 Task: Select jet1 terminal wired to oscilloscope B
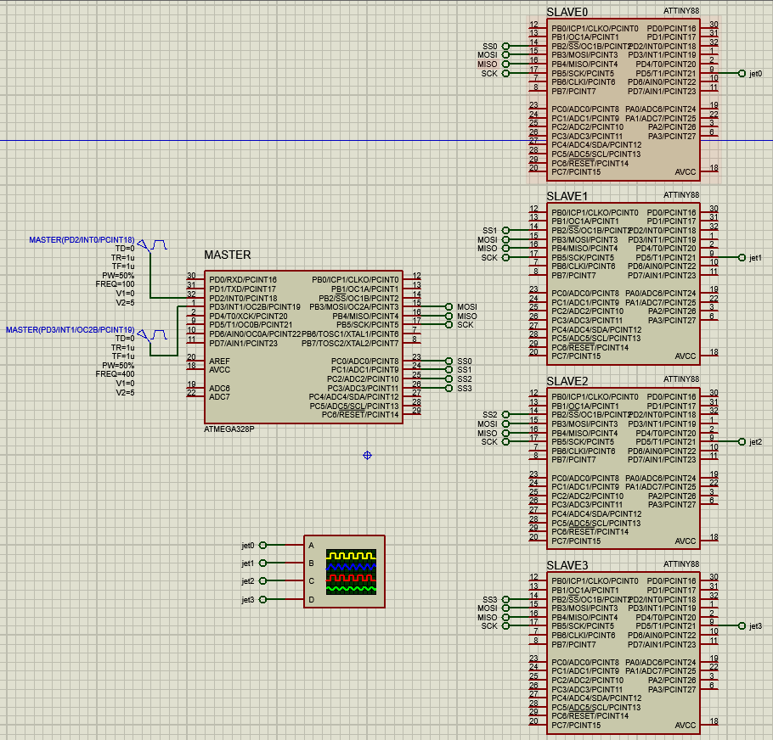tap(262, 563)
